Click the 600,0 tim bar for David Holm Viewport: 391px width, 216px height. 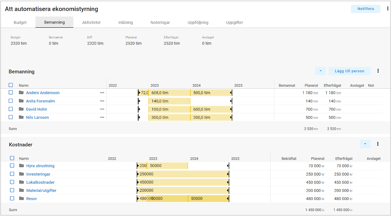pyautogui.click(x=211, y=109)
